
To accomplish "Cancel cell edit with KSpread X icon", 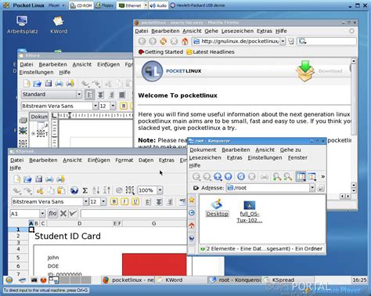I will tap(63, 214).
